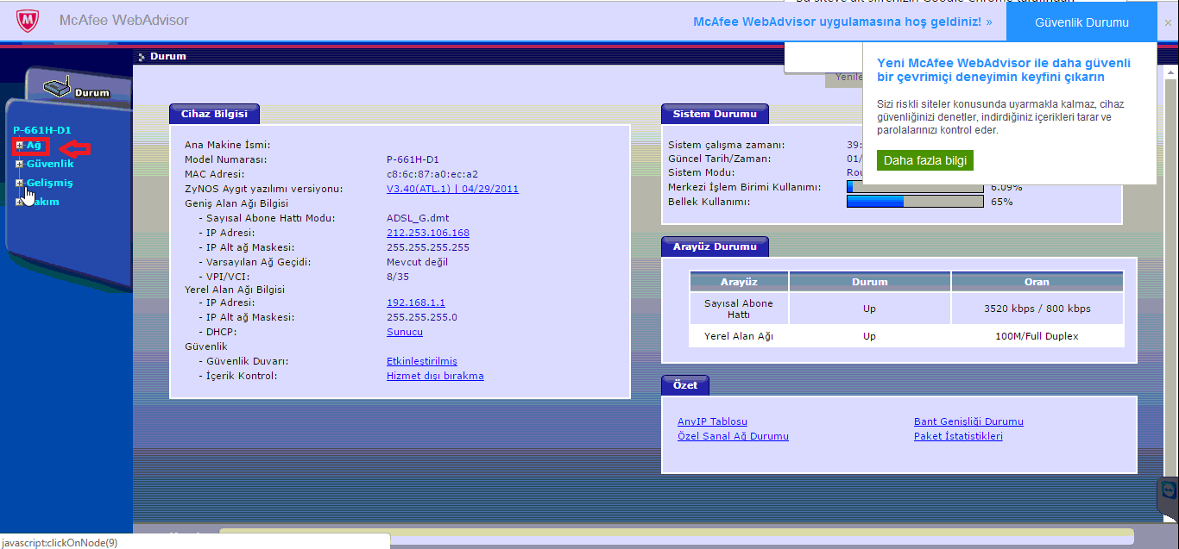Image resolution: width=1179 pixels, height=549 pixels.
Task: Open the DHCP Sunucu link
Action: coord(405,332)
